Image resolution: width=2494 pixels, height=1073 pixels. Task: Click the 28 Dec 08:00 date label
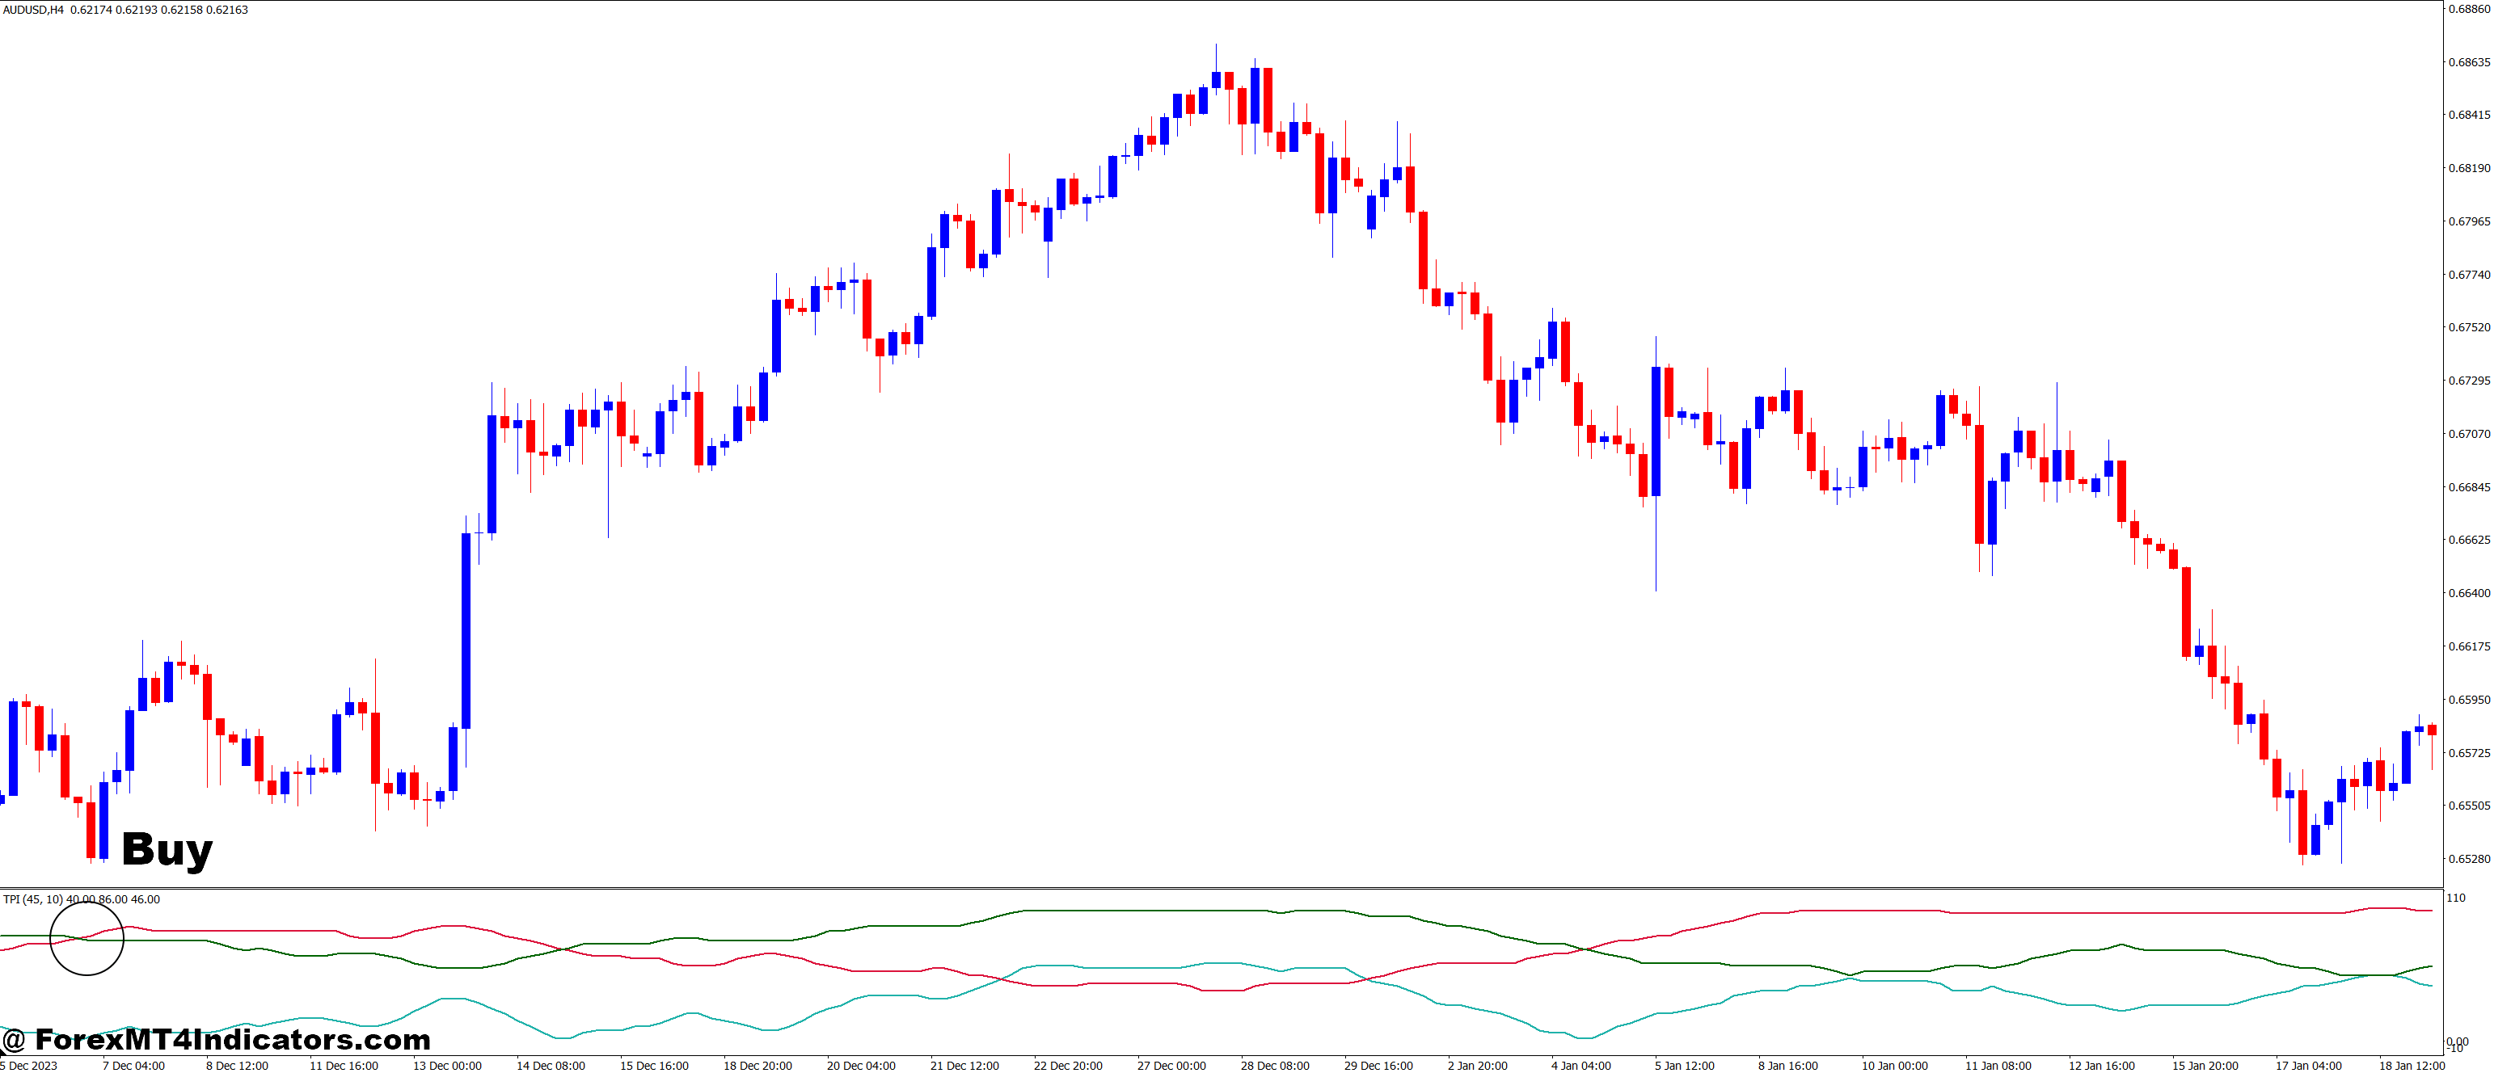click(x=1274, y=1065)
